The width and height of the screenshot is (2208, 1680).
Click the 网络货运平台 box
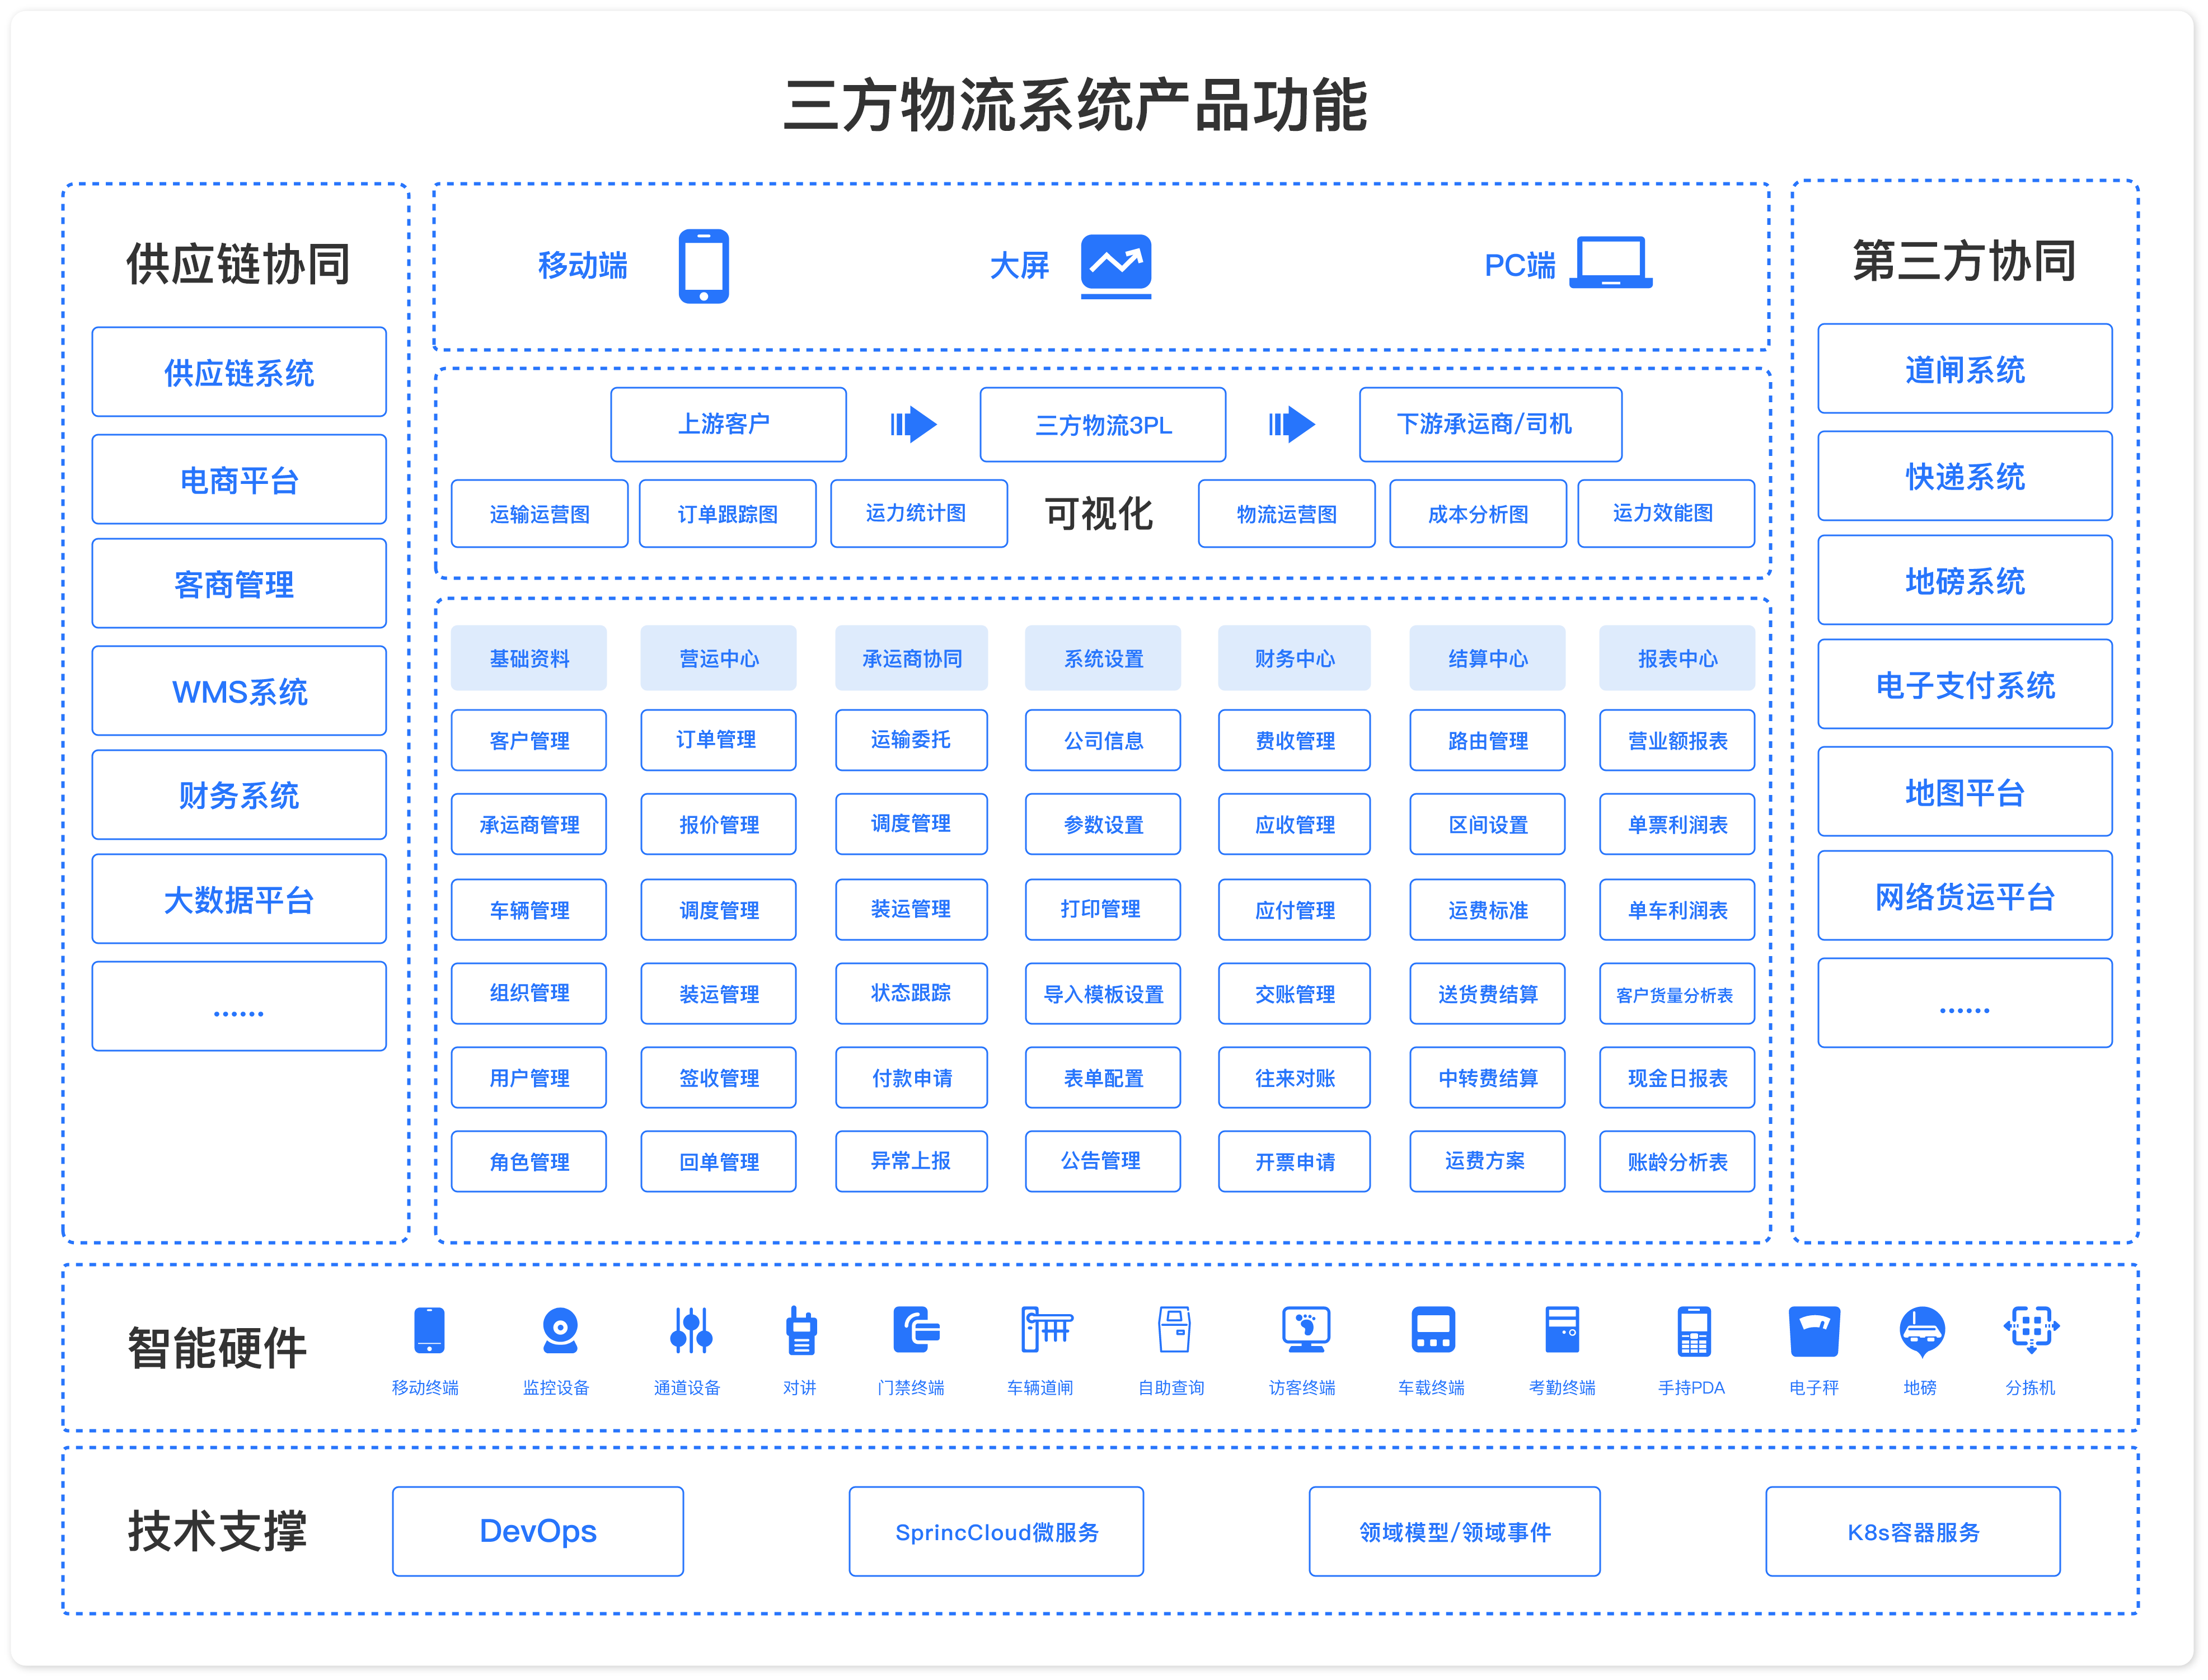pos(1965,896)
